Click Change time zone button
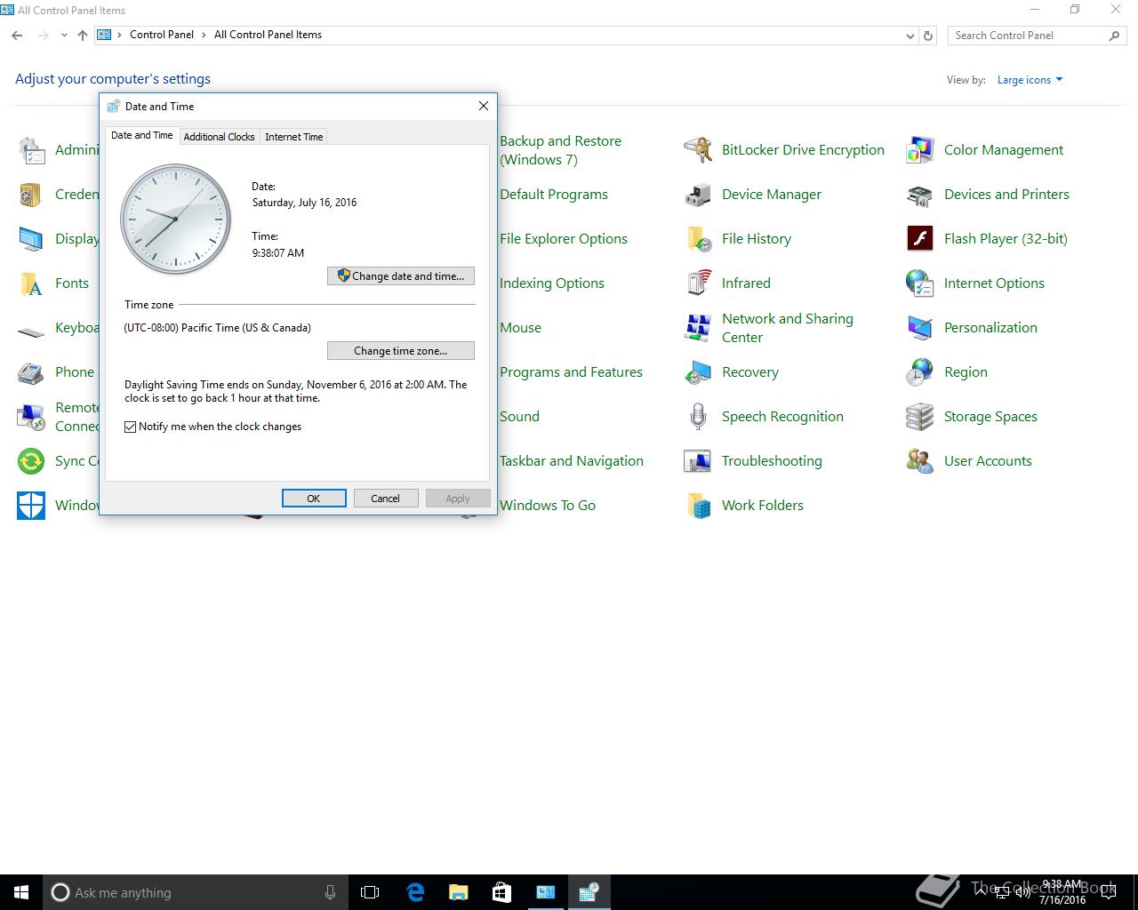Image resolution: width=1138 pixels, height=910 pixels. point(401,351)
